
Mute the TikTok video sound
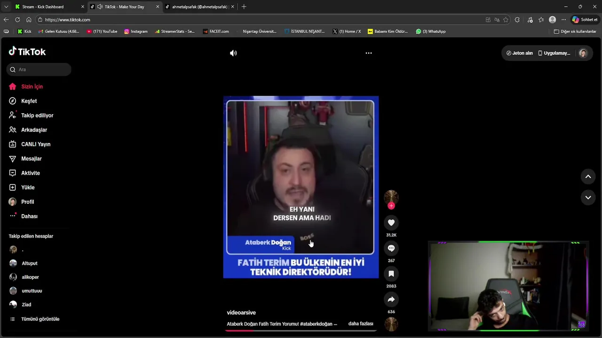tap(233, 53)
